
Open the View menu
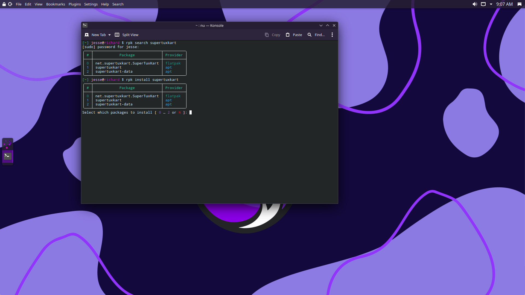pyautogui.click(x=39, y=4)
